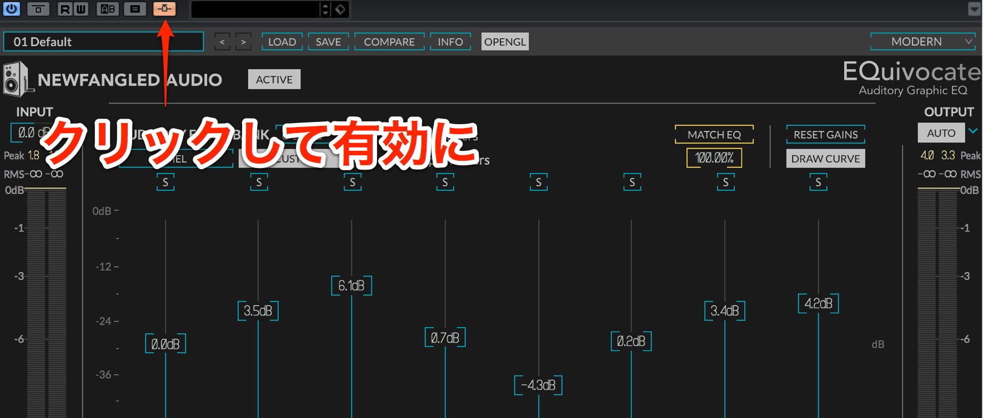Click the output Peak 4.0 reading

(927, 155)
